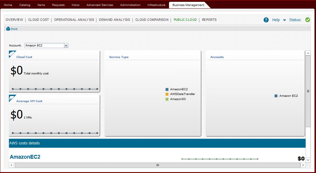Click the Average VM Cost corner icon

[12, 98]
